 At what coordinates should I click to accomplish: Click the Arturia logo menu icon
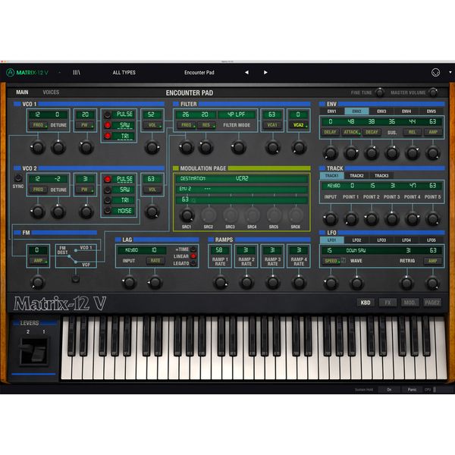pyautogui.click(x=11, y=73)
